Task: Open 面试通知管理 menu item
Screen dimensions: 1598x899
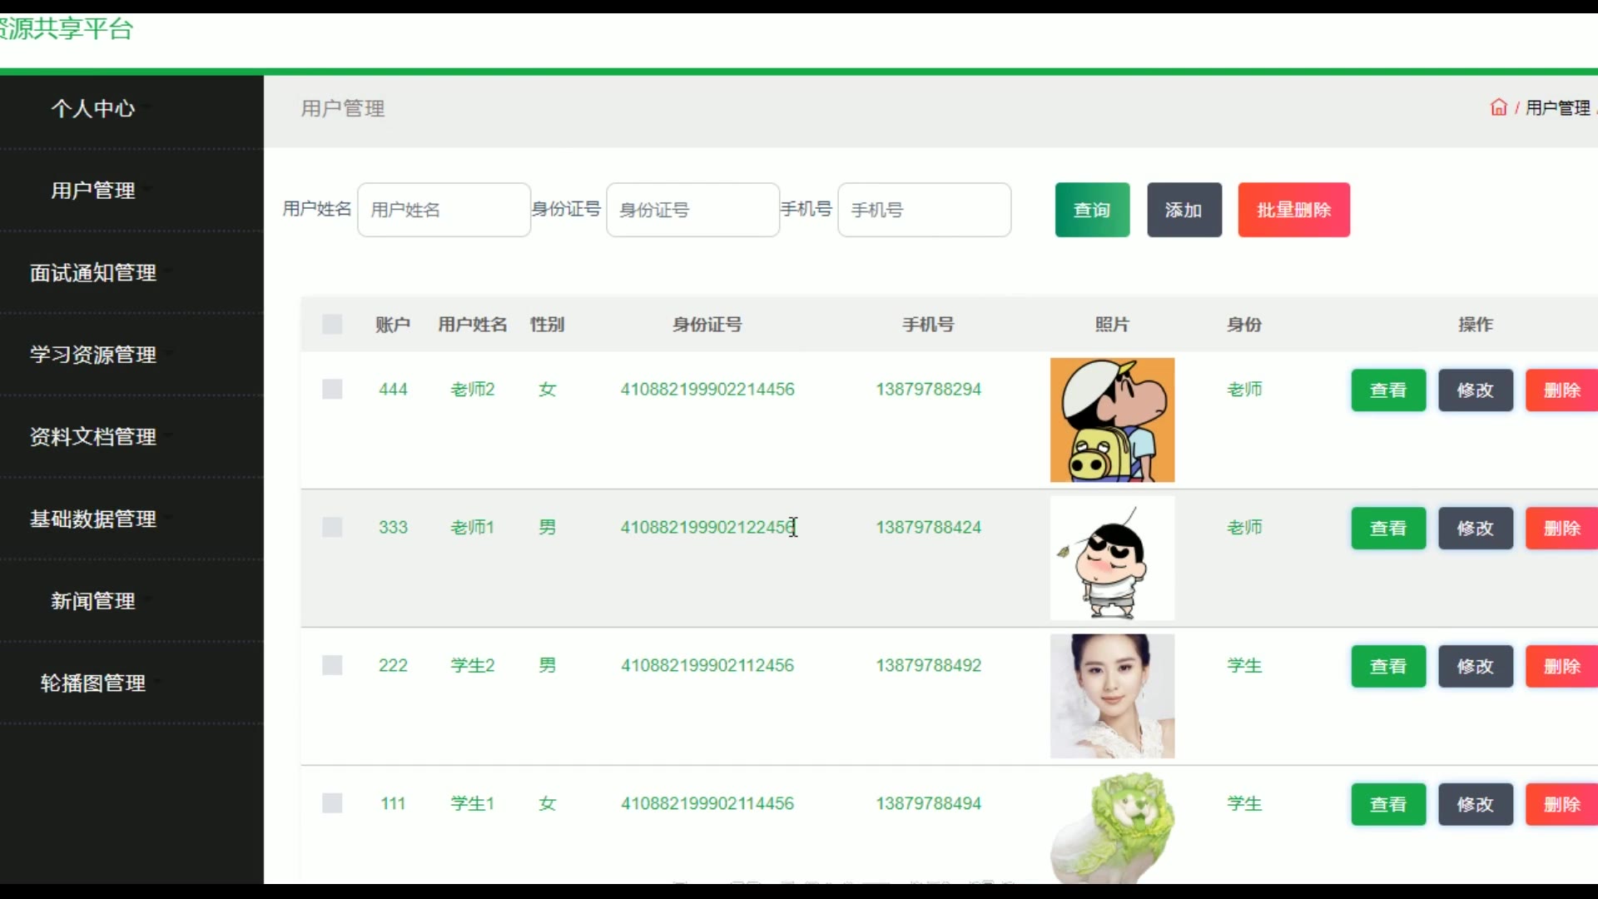Action: (x=93, y=273)
